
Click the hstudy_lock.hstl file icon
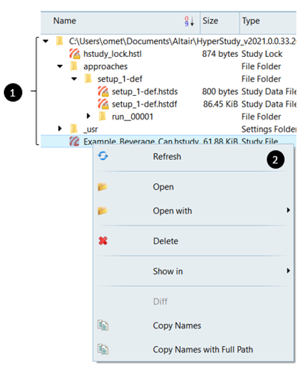pyautogui.click(x=75, y=54)
